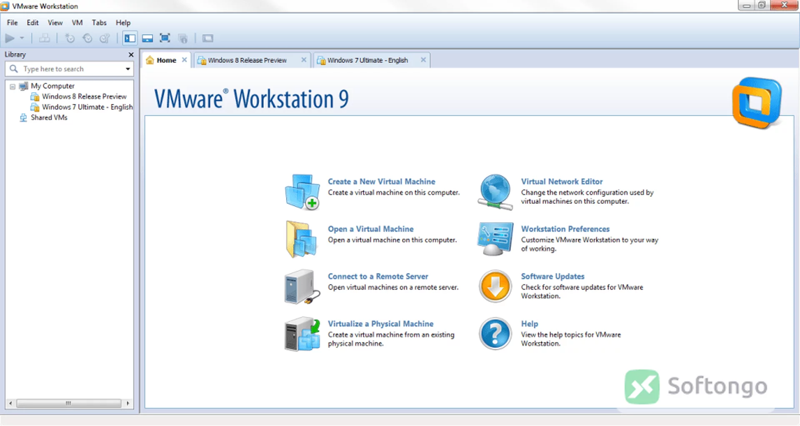Open the Help menu

(123, 22)
